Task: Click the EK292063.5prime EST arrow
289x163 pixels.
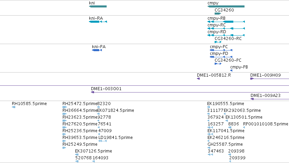Action: [x=225, y=114]
